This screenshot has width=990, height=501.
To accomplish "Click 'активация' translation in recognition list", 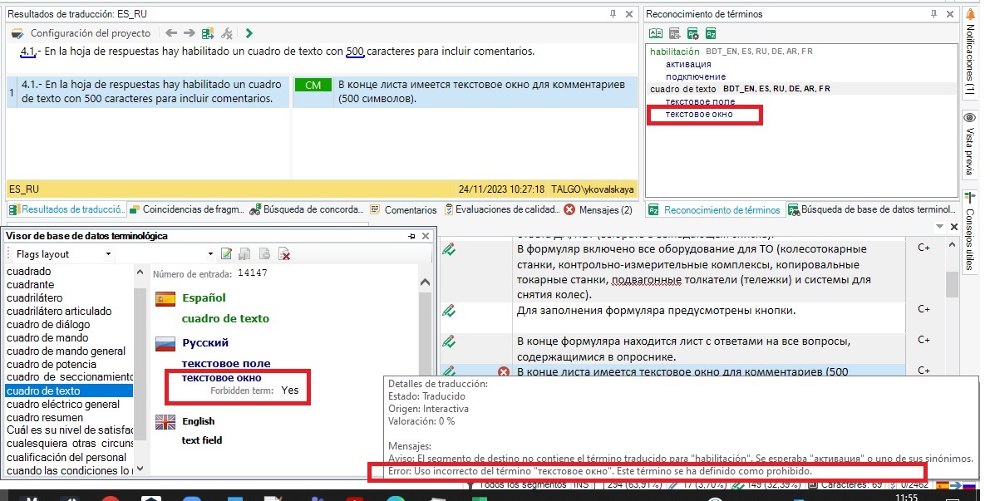I will 688,64.
